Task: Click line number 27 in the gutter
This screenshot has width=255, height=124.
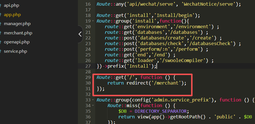Action: [88, 66]
